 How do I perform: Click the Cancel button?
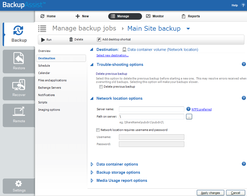click(235, 193)
